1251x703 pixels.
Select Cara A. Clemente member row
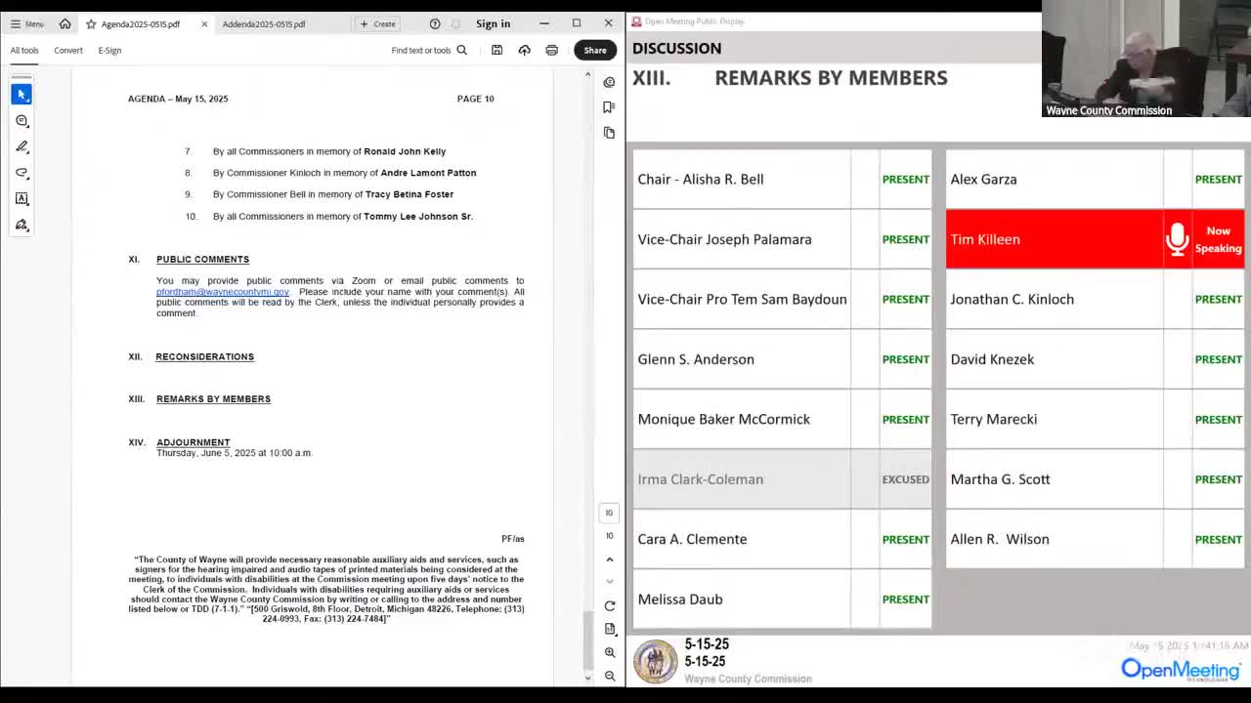782,539
